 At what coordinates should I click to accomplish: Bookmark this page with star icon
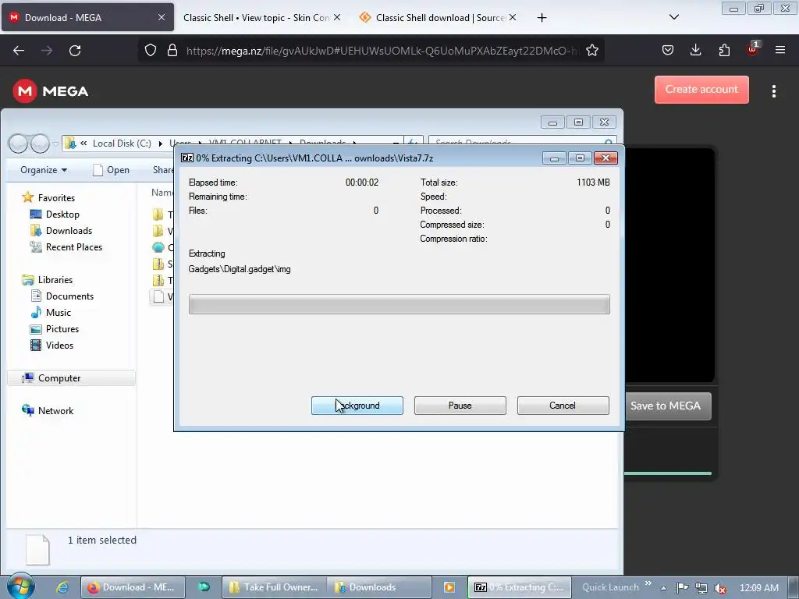coord(592,51)
